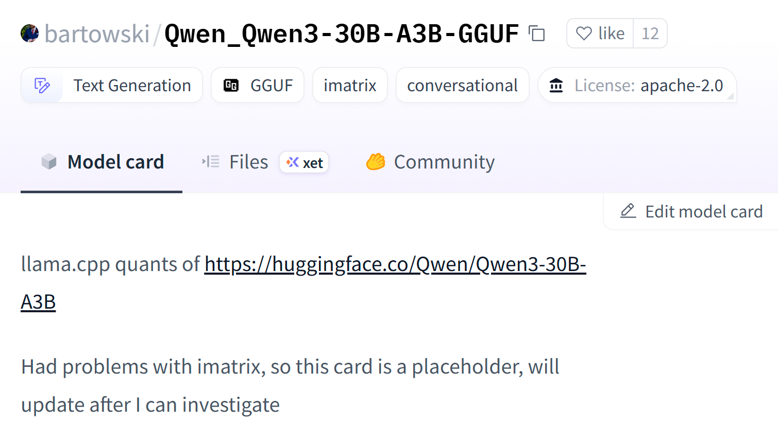The height and width of the screenshot is (438, 778).
Task: Click the Model card cube icon
Action: 49,162
